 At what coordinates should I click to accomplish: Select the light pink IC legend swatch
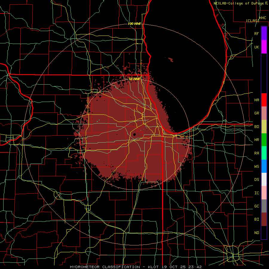pos(264,193)
